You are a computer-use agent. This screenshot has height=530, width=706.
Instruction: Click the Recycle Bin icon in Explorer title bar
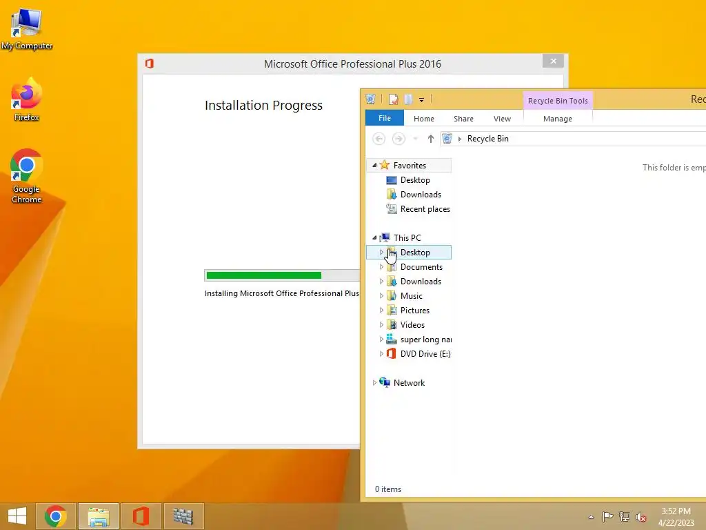point(370,99)
